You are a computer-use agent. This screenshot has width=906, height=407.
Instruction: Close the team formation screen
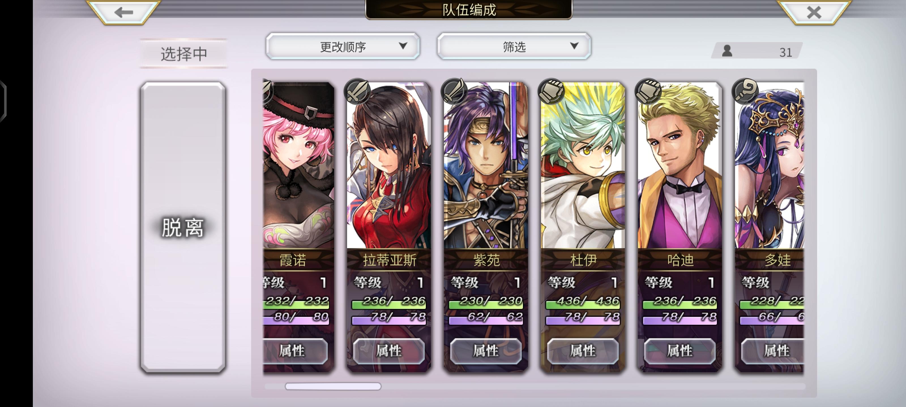tap(814, 12)
